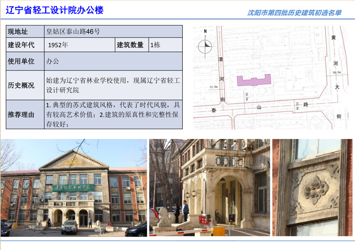Click the 1栋 value cell

165,45
